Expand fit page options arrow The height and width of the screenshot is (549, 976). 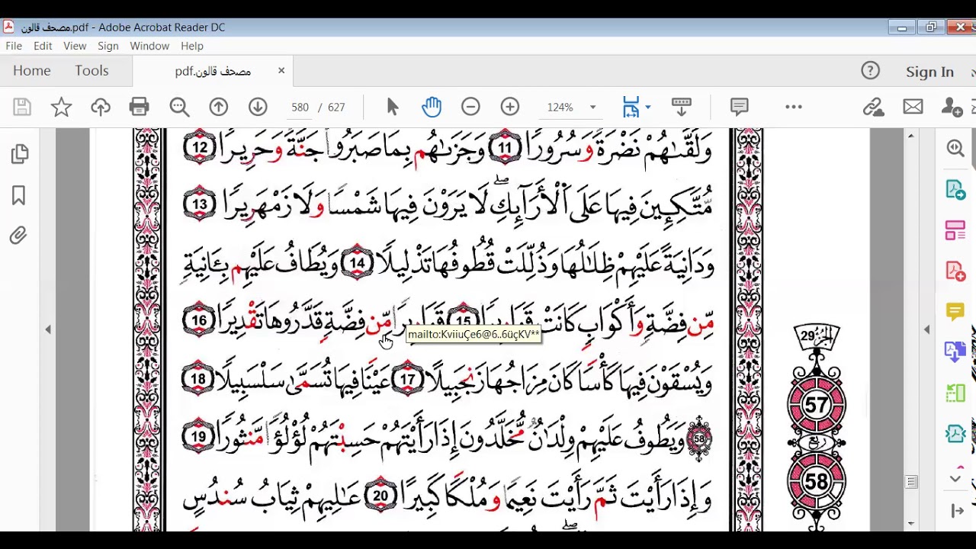pos(648,108)
